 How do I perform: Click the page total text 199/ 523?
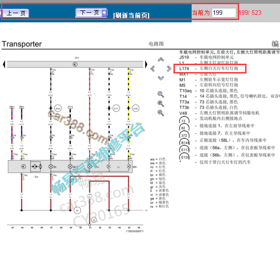point(250,13)
